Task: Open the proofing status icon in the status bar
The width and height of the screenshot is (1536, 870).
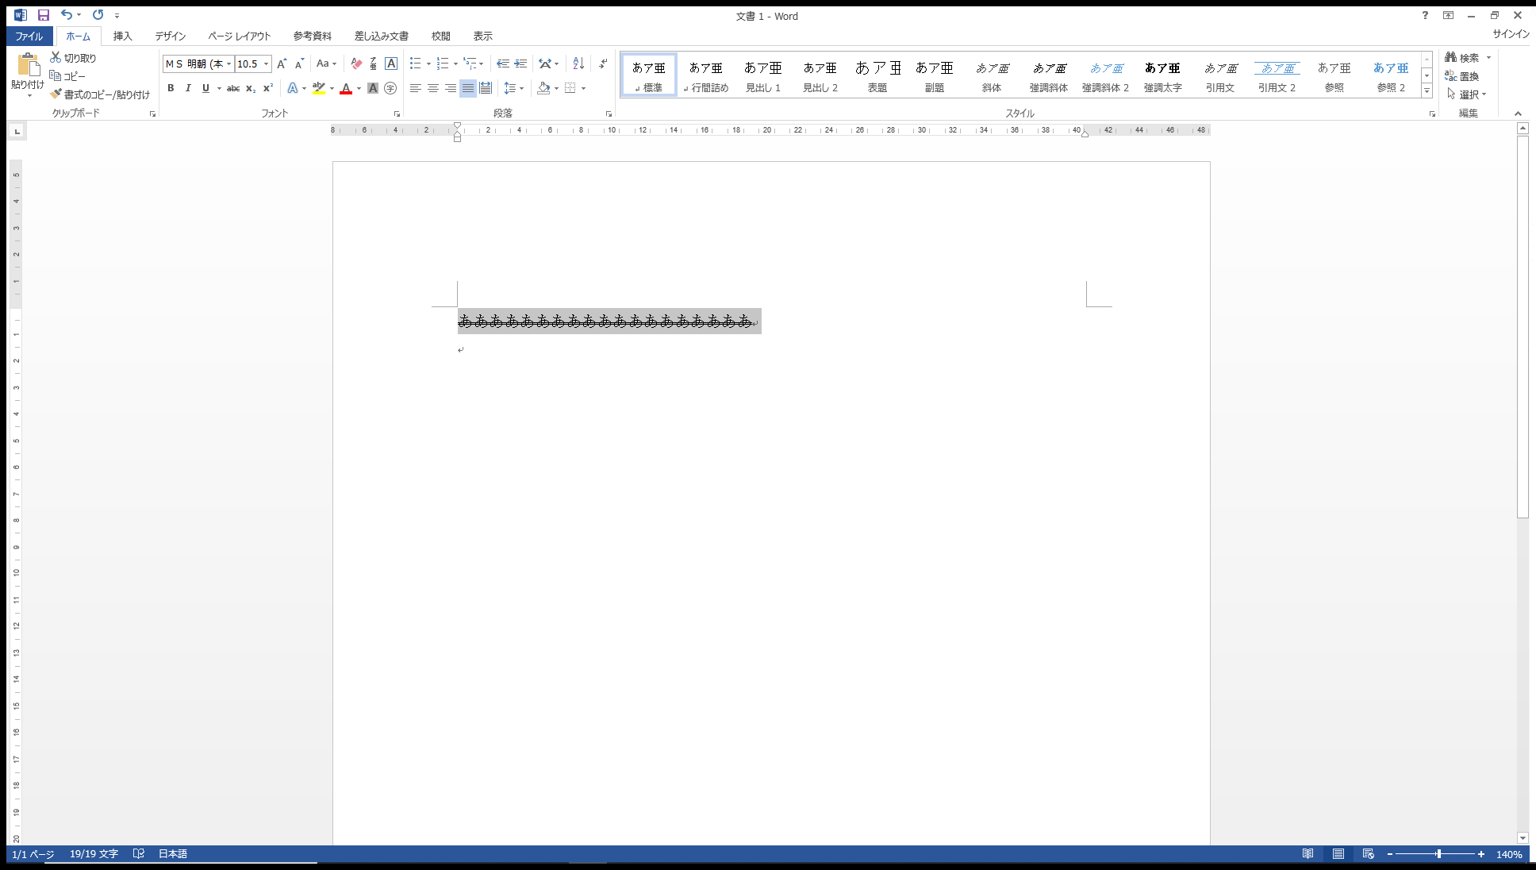Action: pyautogui.click(x=139, y=854)
